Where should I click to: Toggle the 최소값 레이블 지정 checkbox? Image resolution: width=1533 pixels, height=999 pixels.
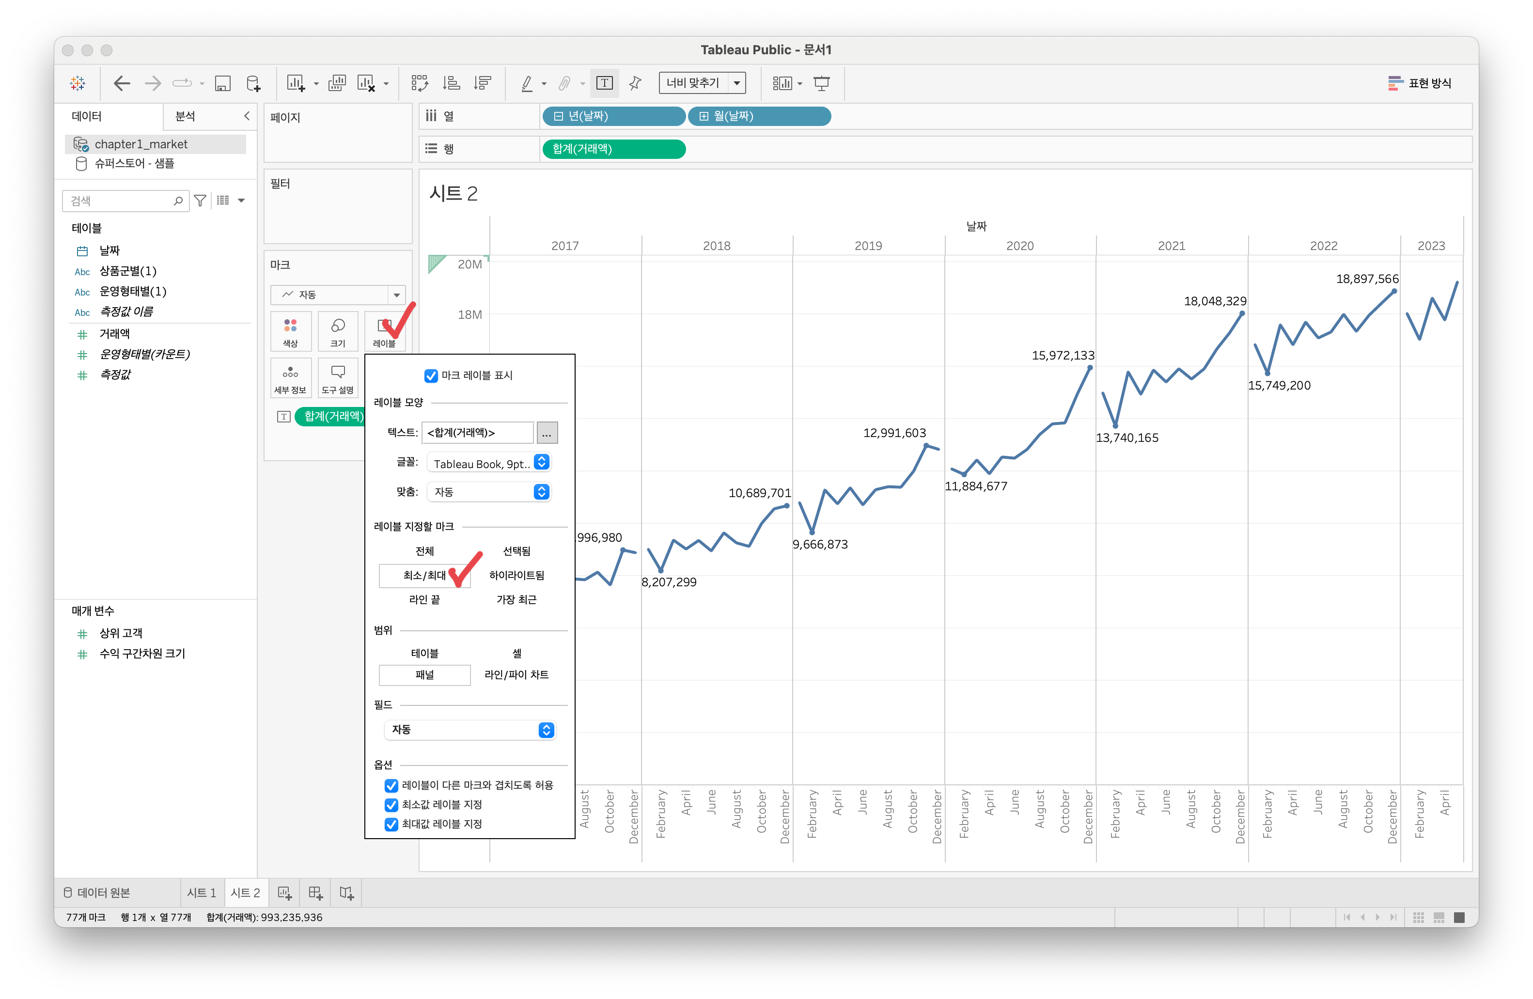click(391, 805)
